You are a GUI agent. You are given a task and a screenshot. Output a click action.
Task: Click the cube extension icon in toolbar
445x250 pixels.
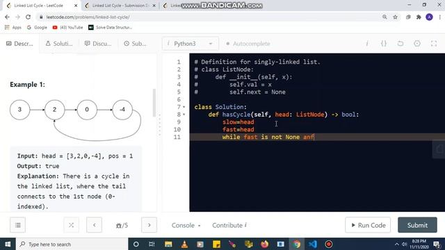[x=408, y=17]
